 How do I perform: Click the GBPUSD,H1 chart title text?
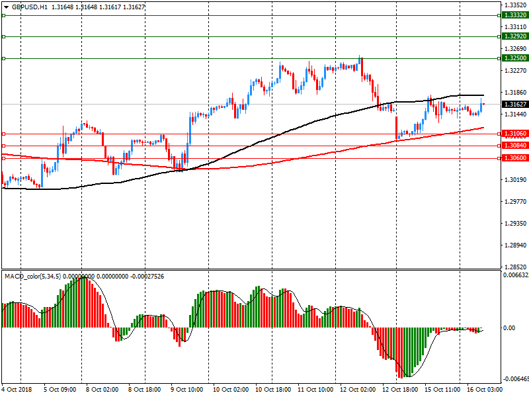30,7
